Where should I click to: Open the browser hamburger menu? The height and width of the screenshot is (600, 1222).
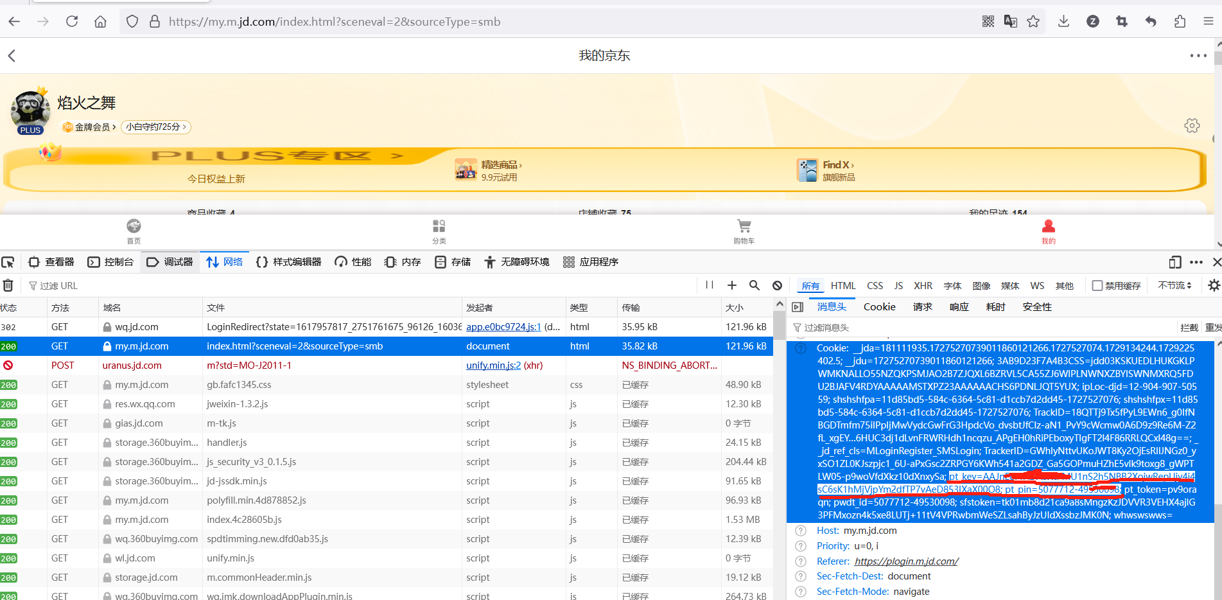coord(1208,22)
